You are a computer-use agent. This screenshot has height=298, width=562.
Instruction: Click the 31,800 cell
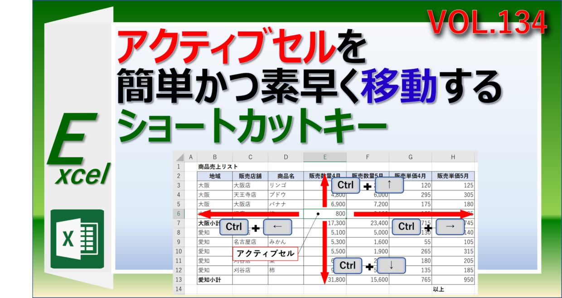coord(325,280)
